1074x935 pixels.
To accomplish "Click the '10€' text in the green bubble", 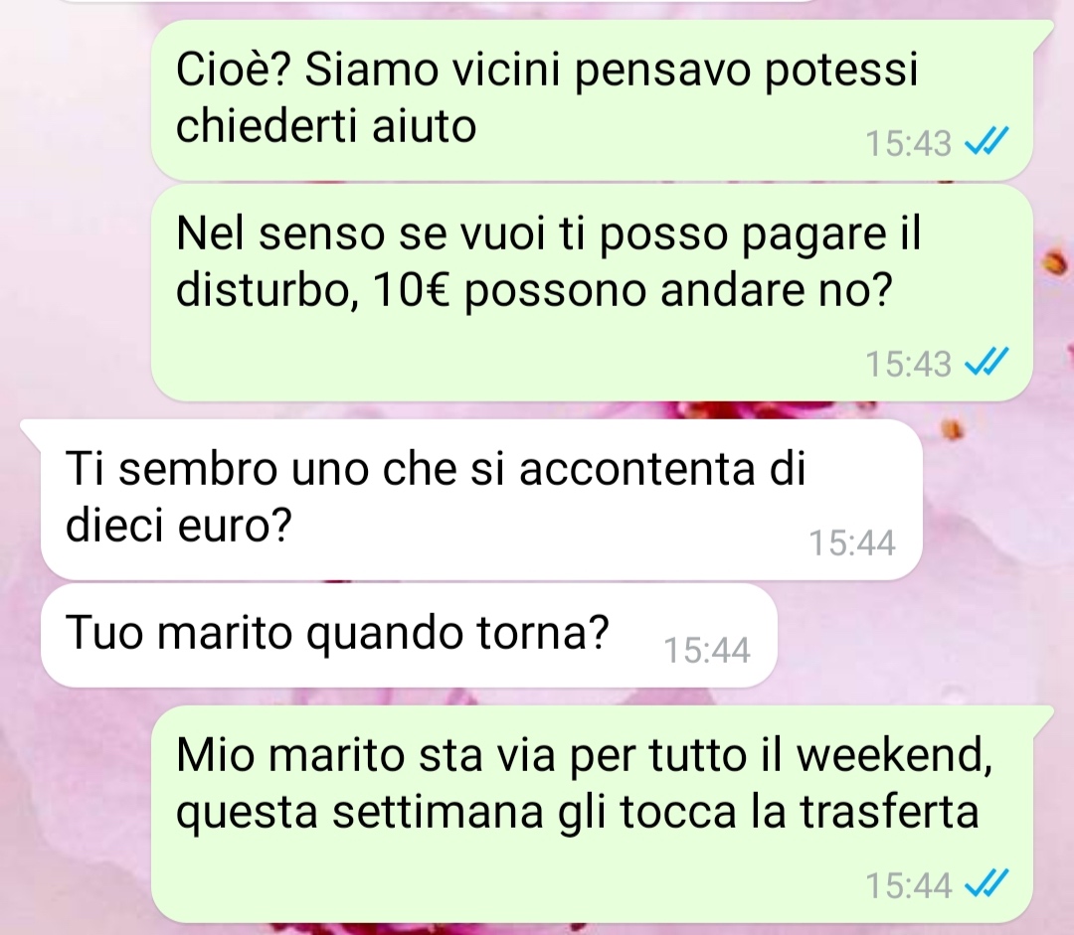I will click(x=412, y=291).
